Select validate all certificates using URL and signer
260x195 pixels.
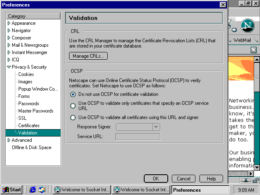[x=73, y=117]
